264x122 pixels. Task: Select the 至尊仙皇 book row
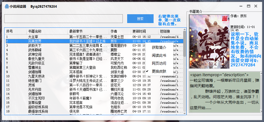[x=94, y=103]
